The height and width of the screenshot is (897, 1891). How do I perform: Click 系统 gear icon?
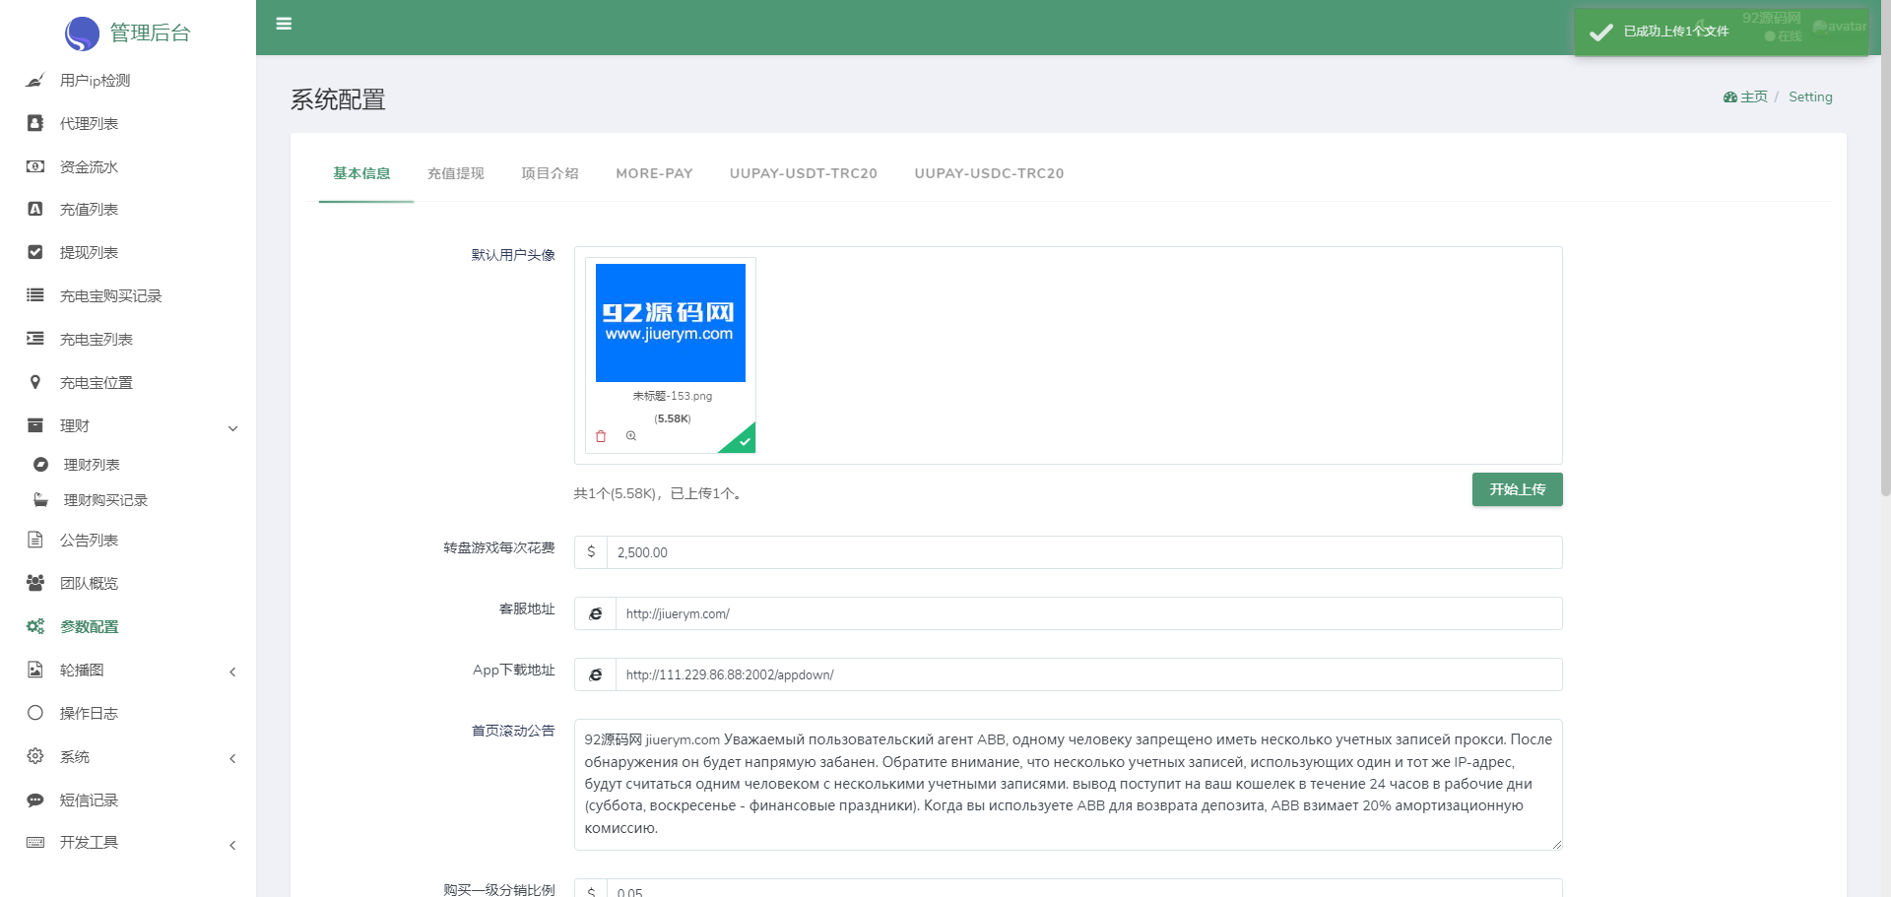(35, 756)
